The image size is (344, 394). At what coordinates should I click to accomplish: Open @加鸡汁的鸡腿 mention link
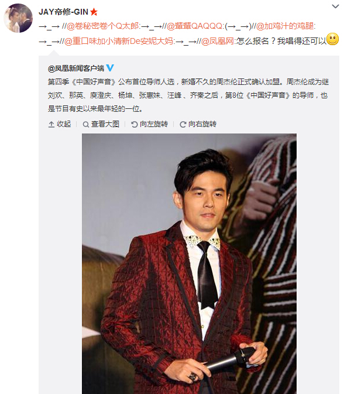click(x=285, y=26)
